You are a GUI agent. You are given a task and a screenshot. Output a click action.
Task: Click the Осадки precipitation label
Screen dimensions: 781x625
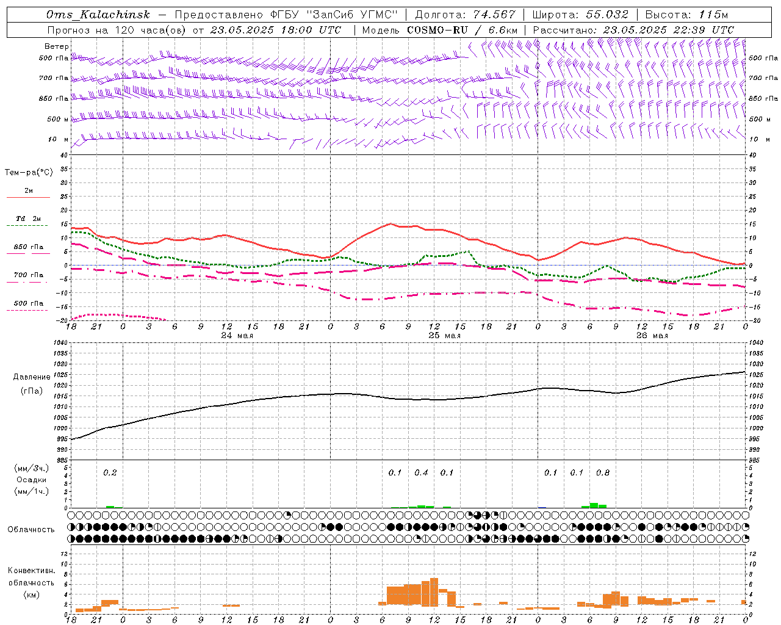point(31,480)
